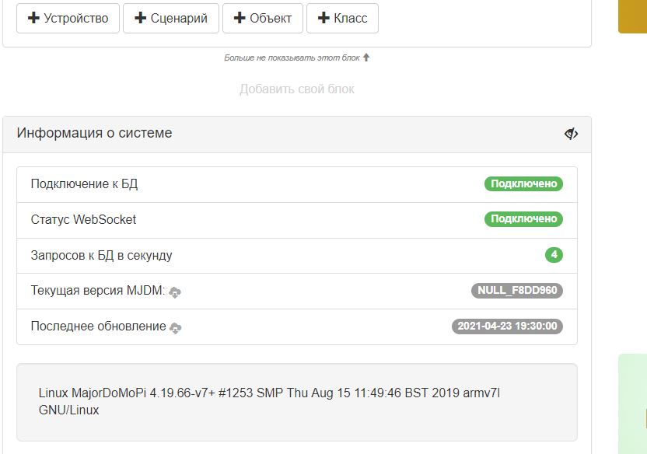Click the Больше не показывать этот блок link
This screenshot has width=647, height=454.
[292, 58]
